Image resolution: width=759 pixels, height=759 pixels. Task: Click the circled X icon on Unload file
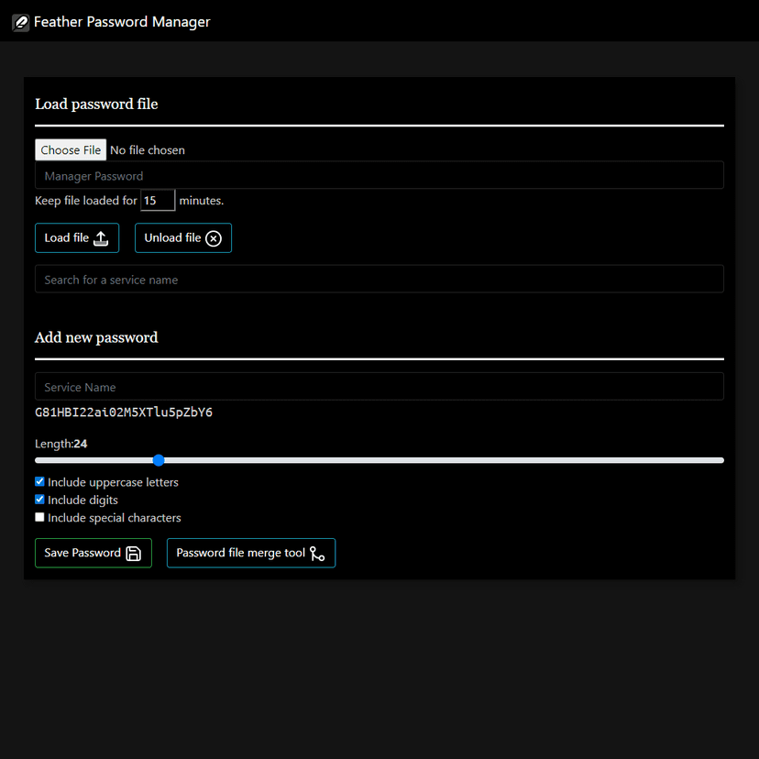pyautogui.click(x=214, y=237)
